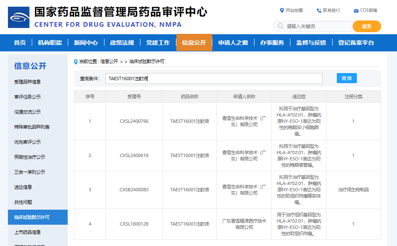Open 受理品种信息 in sidebar

tap(27, 82)
